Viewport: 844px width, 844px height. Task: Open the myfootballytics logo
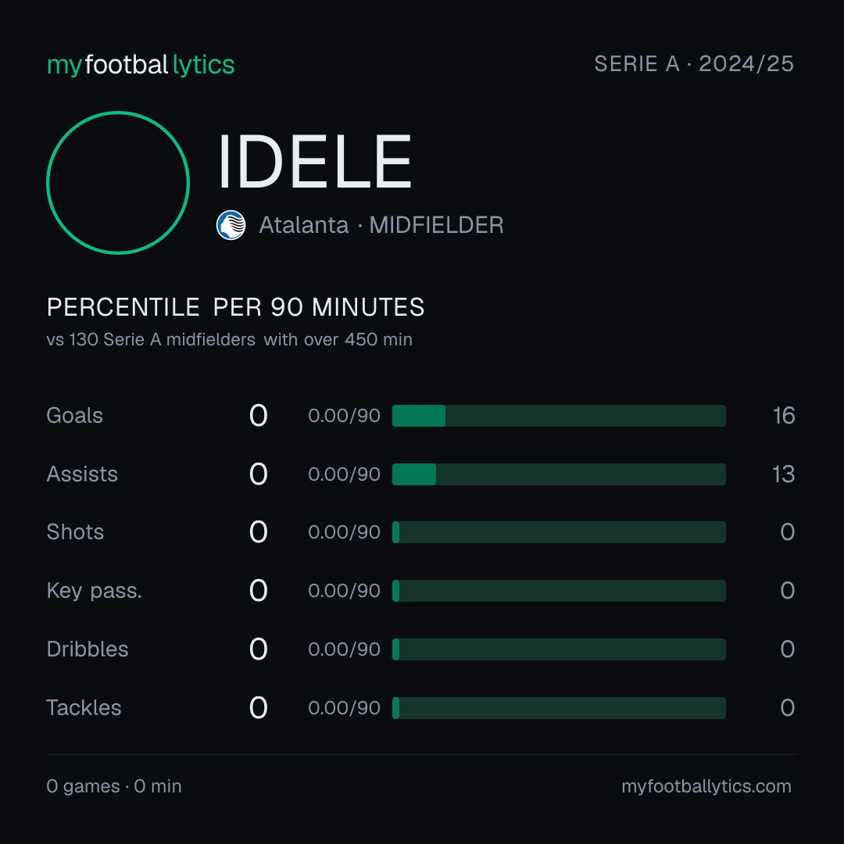pyautogui.click(x=141, y=65)
